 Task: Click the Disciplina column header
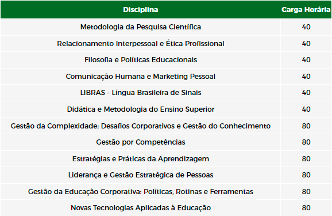click(x=141, y=10)
